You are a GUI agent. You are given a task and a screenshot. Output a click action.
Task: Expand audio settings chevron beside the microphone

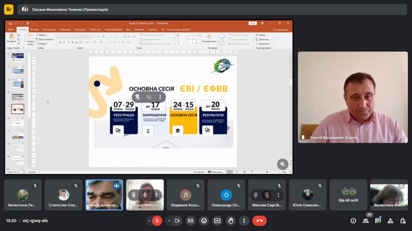(x=149, y=221)
